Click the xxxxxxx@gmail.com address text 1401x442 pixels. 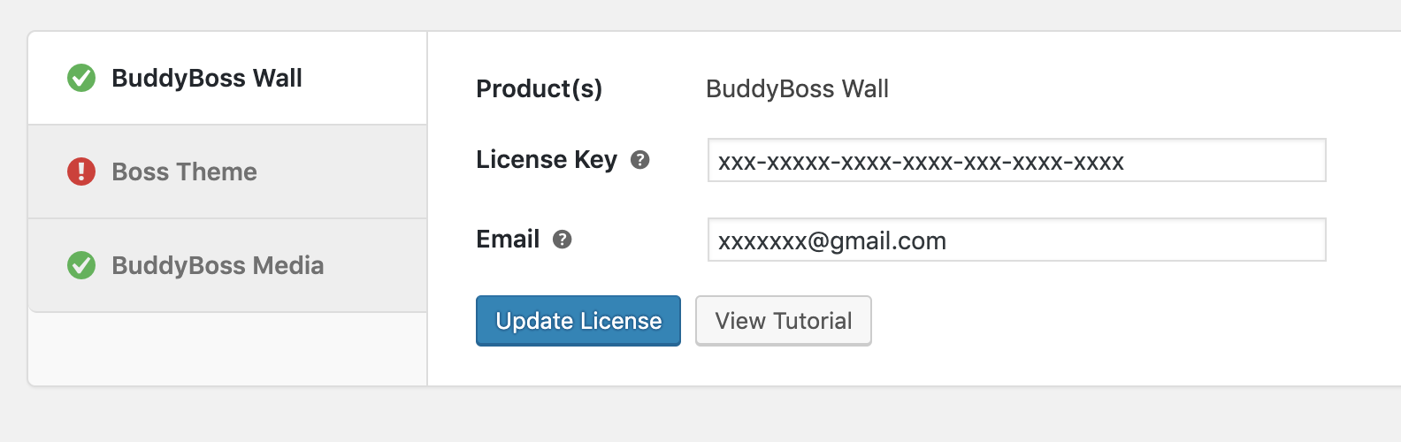[832, 241]
